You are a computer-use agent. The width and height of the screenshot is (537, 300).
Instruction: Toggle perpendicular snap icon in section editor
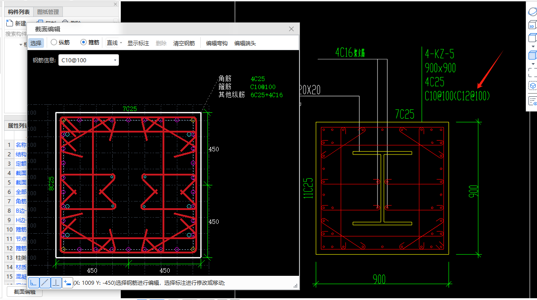[56, 283]
